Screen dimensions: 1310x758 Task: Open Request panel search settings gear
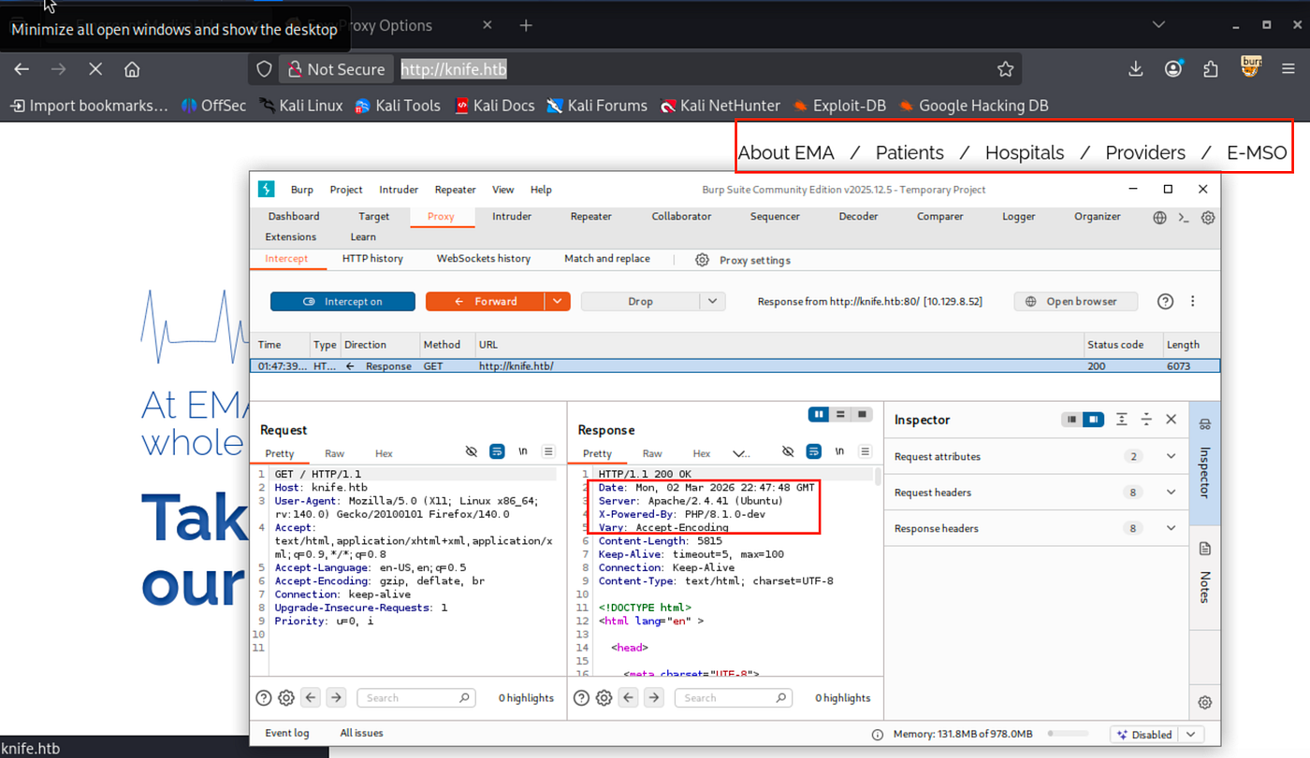[286, 697]
